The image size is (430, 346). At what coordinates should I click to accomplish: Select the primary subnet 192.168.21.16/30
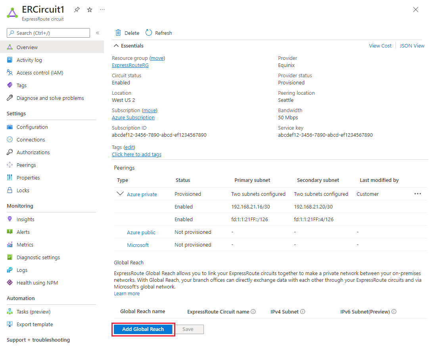tap(251, 206)
